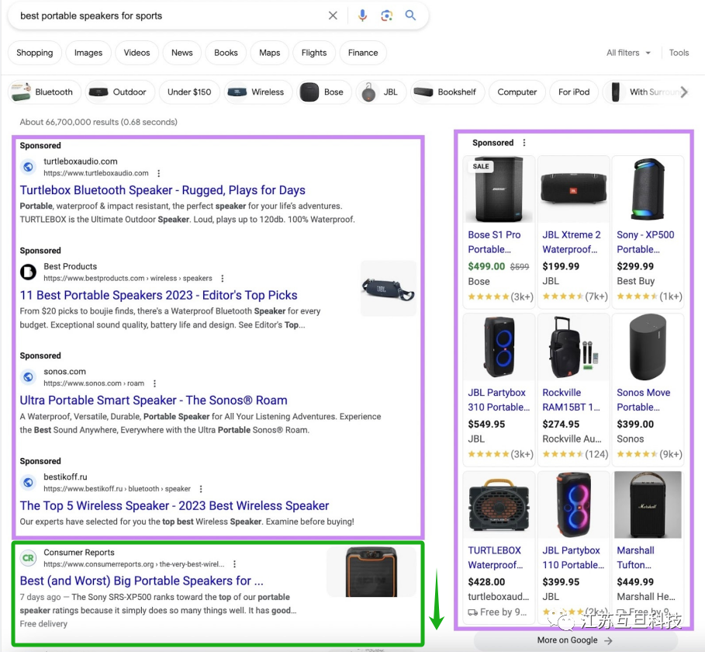Start voice search with the microphone icon
Screen dimensions: 705x652
coord(362,16)
